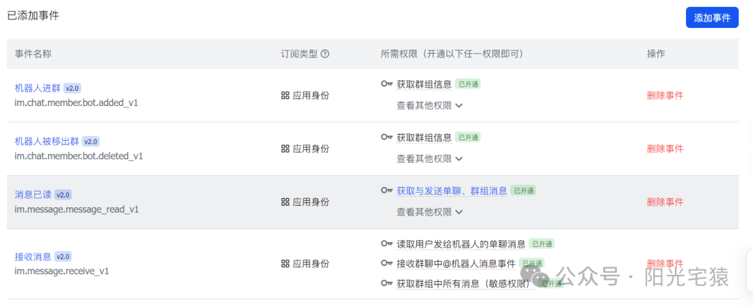Click the 获取与发送单聊、群组消息 permission link
This screenshot has width=753, height=307.
(x=452, y=190)
